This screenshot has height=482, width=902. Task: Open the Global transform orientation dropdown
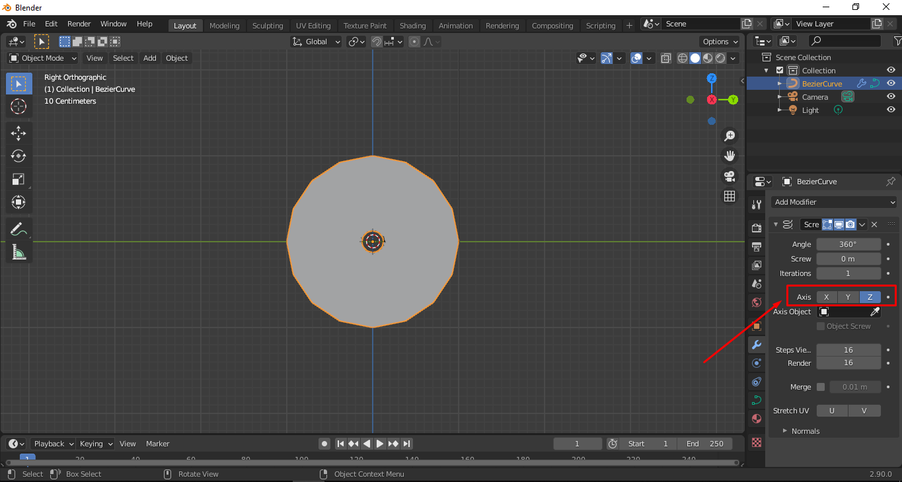(316, 41)
